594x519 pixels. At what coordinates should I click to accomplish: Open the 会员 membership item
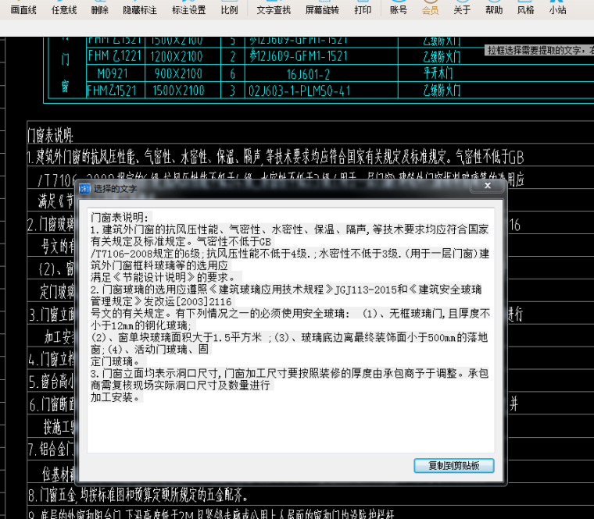pyautogui.click(x=430, y=10)
